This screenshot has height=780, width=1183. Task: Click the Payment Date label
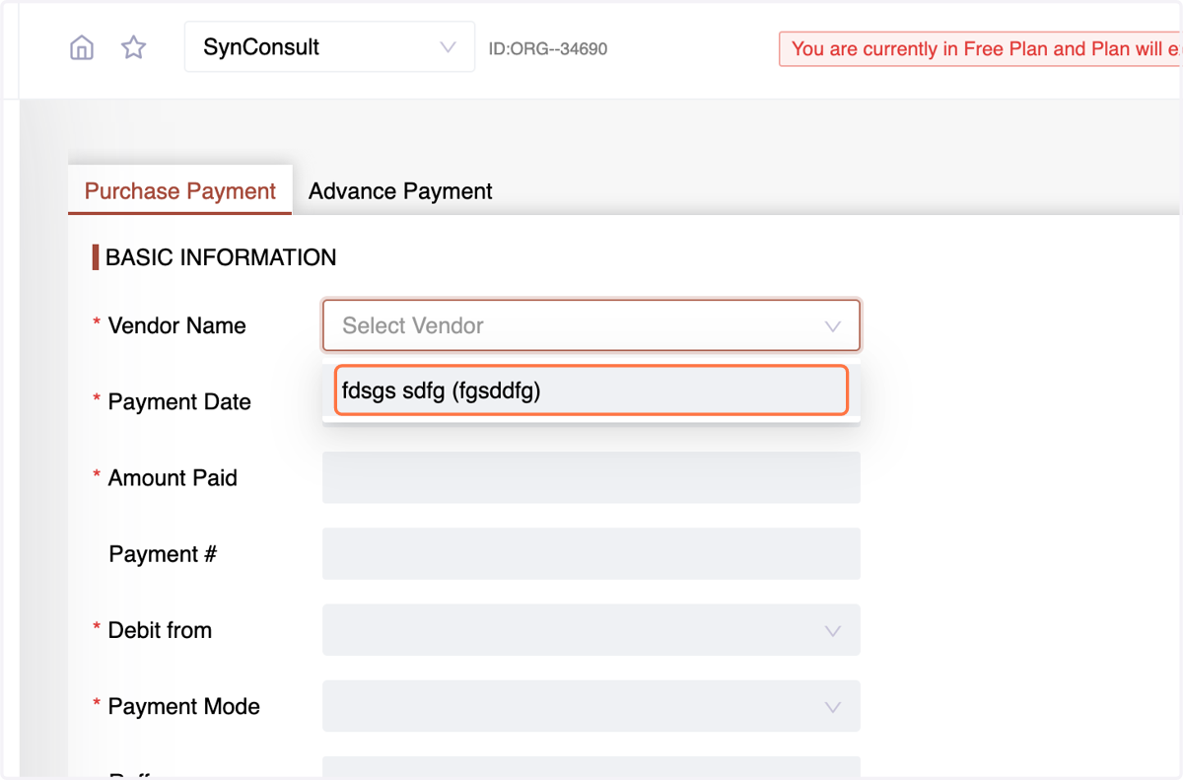pyautogui.click(x=179, y=401)
